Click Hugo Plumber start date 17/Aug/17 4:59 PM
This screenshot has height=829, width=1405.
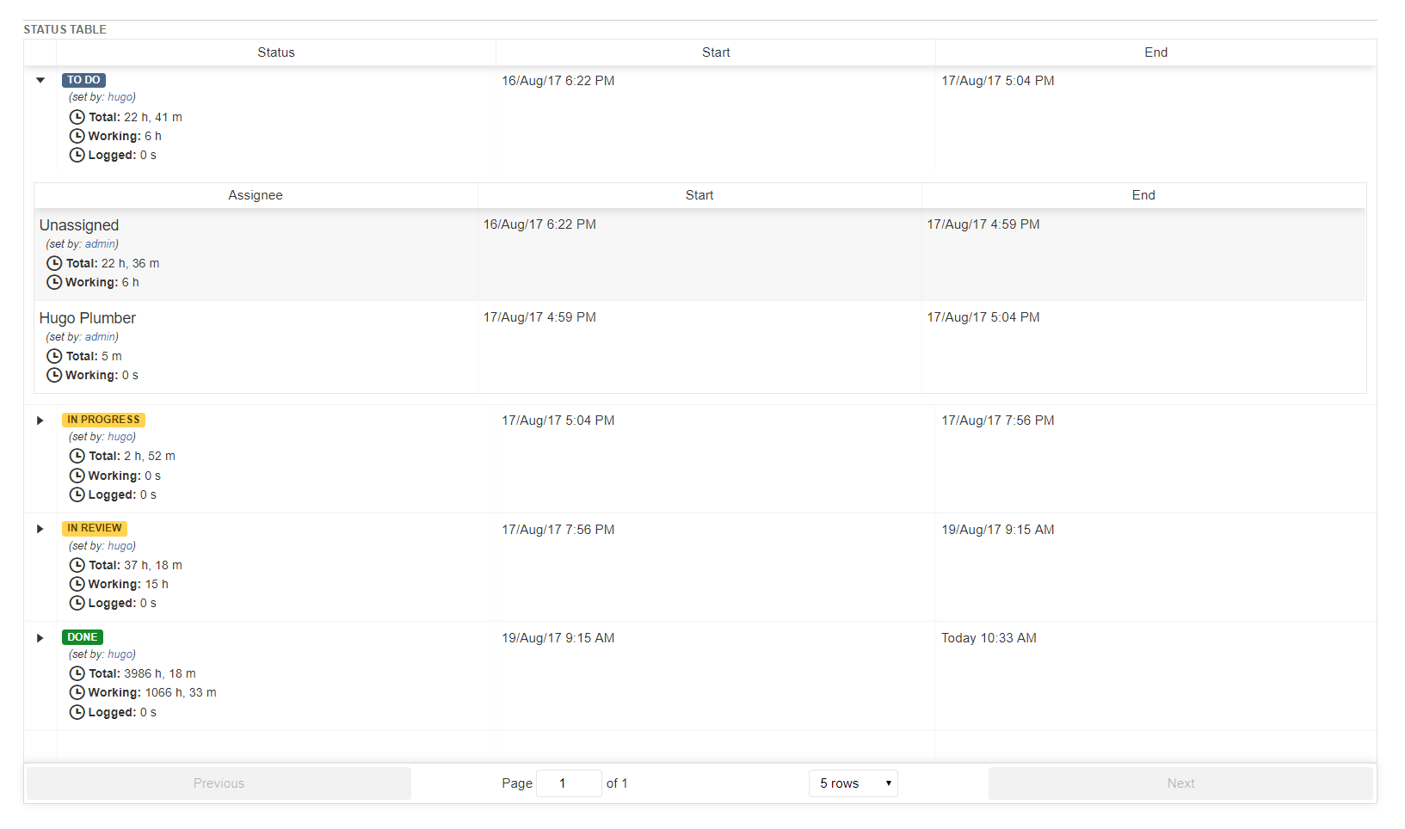tap(539, 317)
